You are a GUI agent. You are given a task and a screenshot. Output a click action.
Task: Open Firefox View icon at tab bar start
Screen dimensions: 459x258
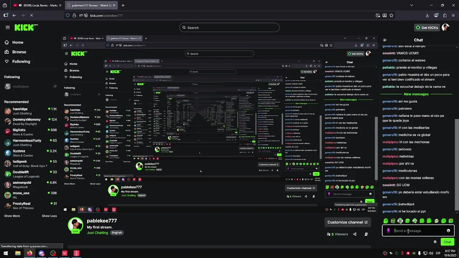(5, 5)
